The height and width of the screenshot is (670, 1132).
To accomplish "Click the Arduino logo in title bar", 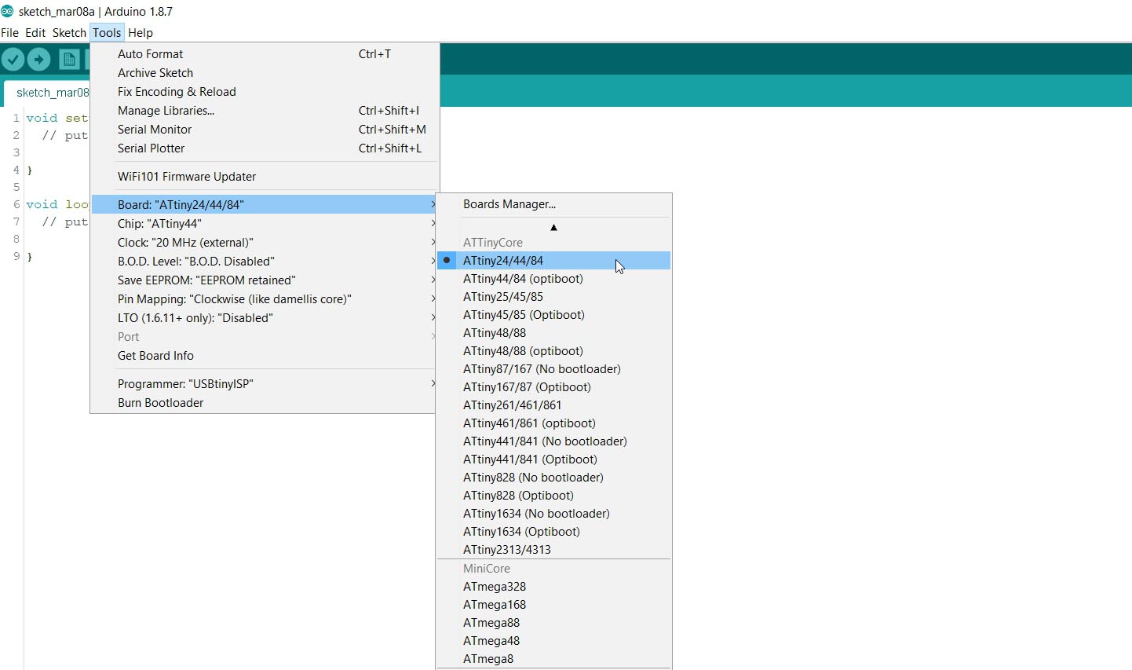I will 8,11.
